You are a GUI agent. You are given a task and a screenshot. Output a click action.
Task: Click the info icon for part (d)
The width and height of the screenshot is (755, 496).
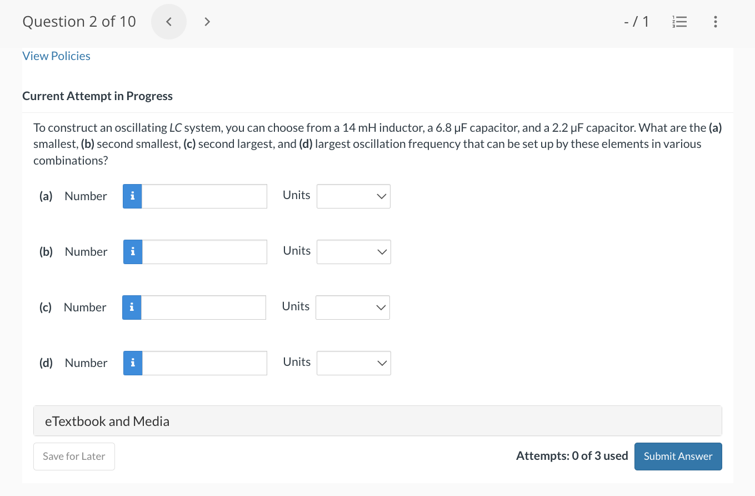pos(133,363)
